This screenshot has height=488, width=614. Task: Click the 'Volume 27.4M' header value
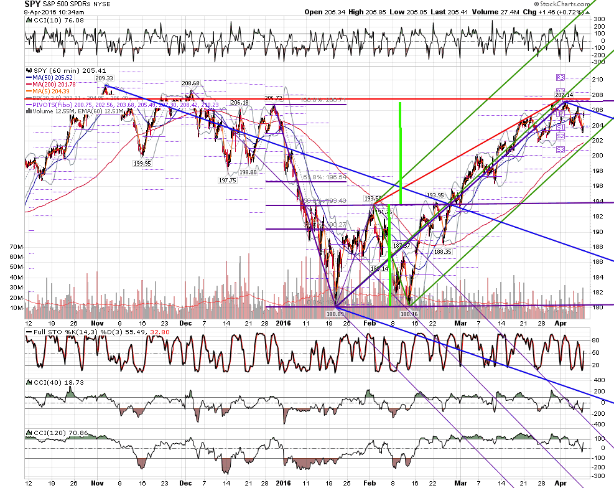click(496, 12)
